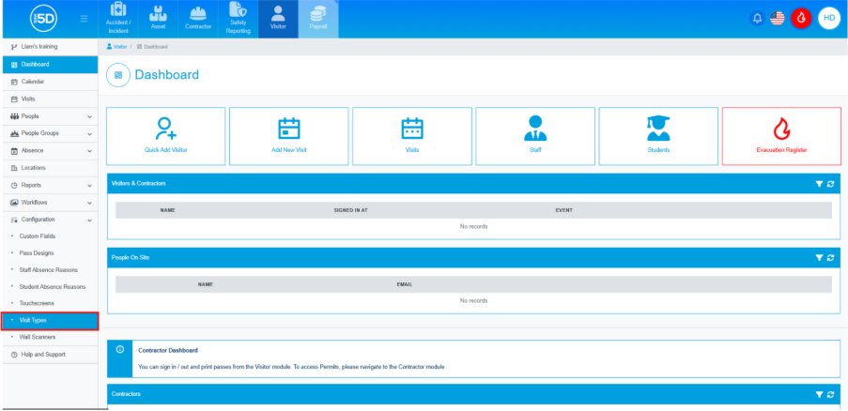The height and width of the screenshot is (411, 848).
Task: Open Pass Designs under Configuration
Action: tap(51, 253)
